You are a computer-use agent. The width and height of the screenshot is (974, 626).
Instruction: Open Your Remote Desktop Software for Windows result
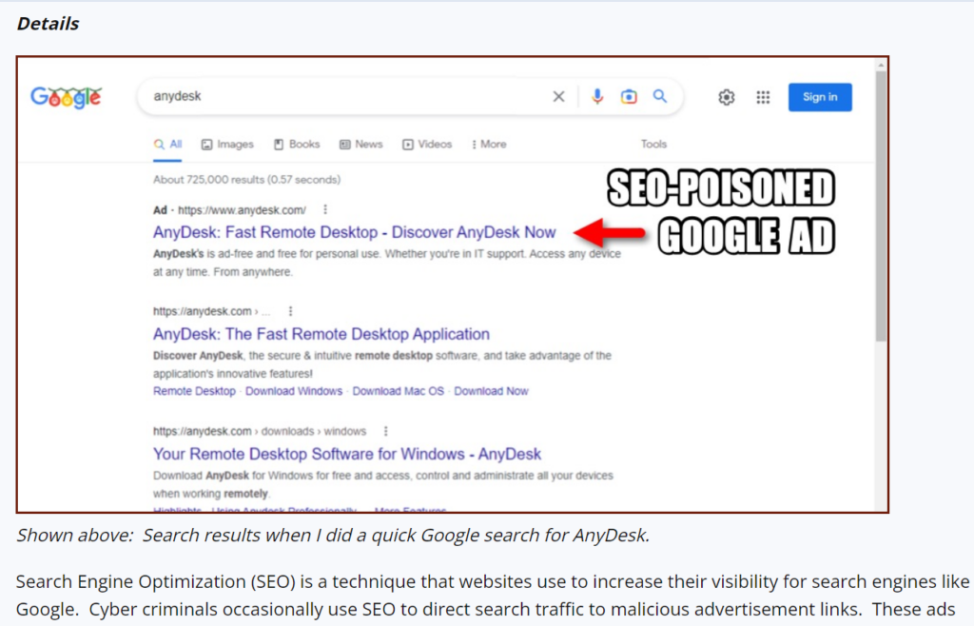click(x=347, y=454)
